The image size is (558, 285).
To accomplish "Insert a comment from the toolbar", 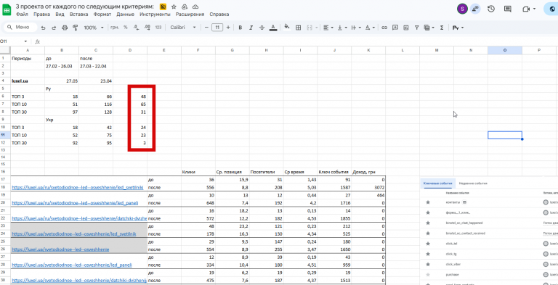I will click(x=395, y=28).
